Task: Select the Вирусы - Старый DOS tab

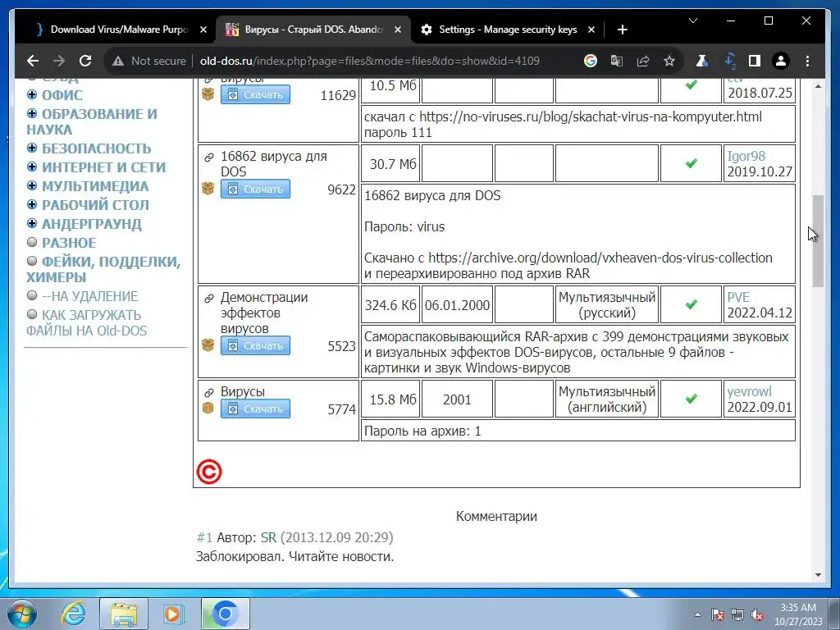Action: click(x=313, y=30)
